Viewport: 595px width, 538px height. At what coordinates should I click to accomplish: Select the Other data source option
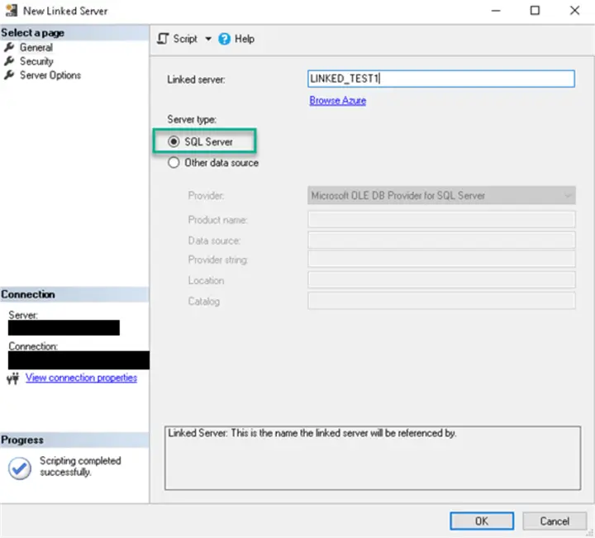tap(174, 163)
